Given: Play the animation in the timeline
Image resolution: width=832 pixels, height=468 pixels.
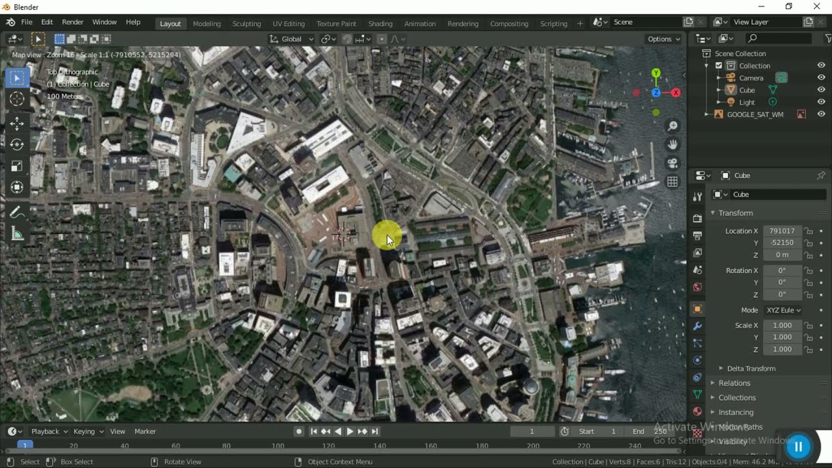Looking at the screenshot, I should (x=350, y=432).
